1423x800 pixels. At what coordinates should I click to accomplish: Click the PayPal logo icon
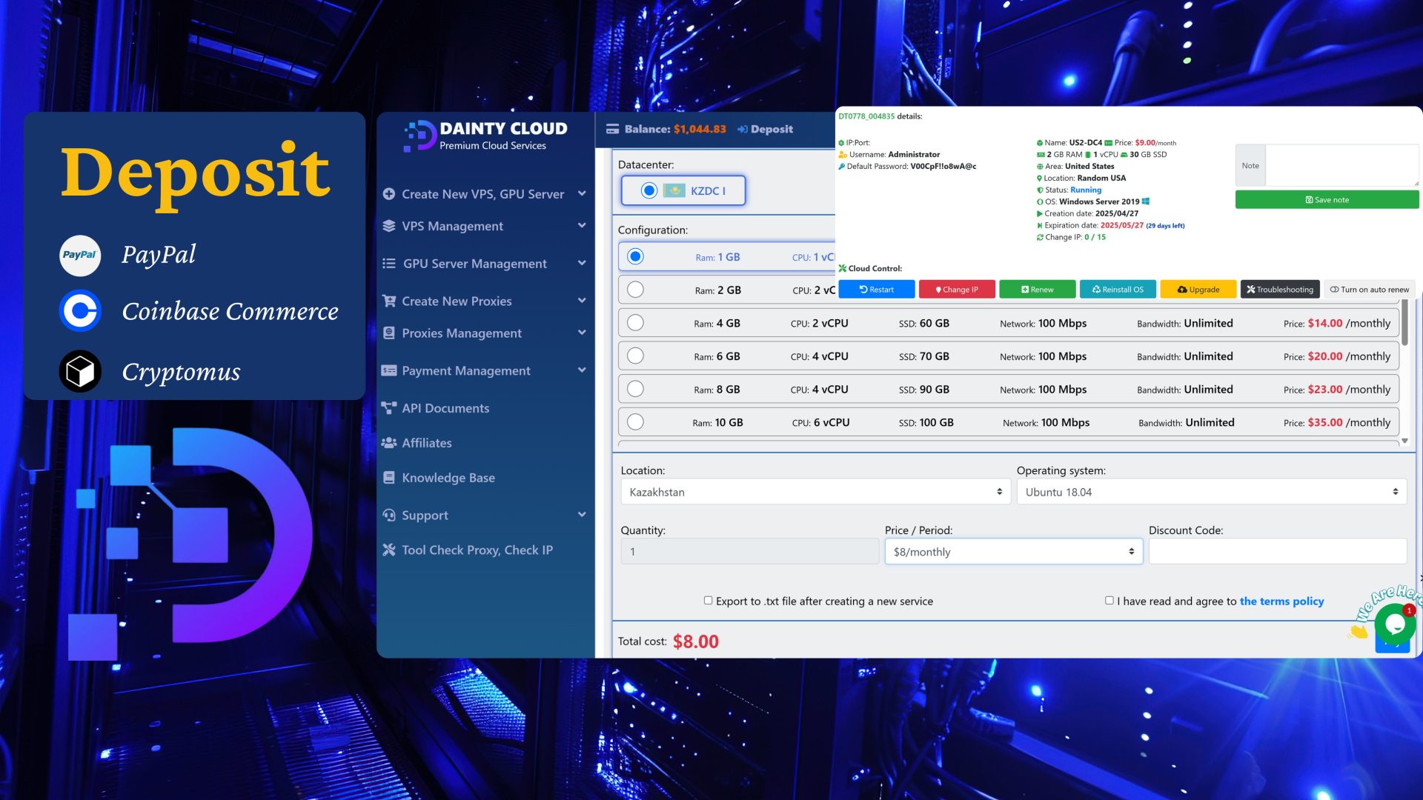pyautogui.click(x=80, y=255)
